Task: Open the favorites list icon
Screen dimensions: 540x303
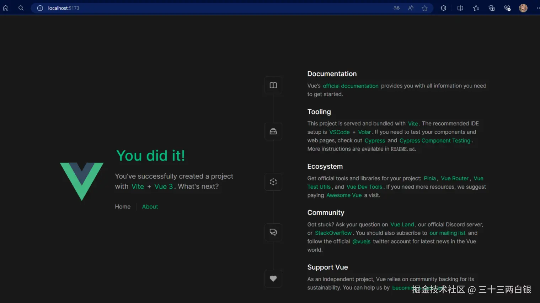Action: coord(476,8)
